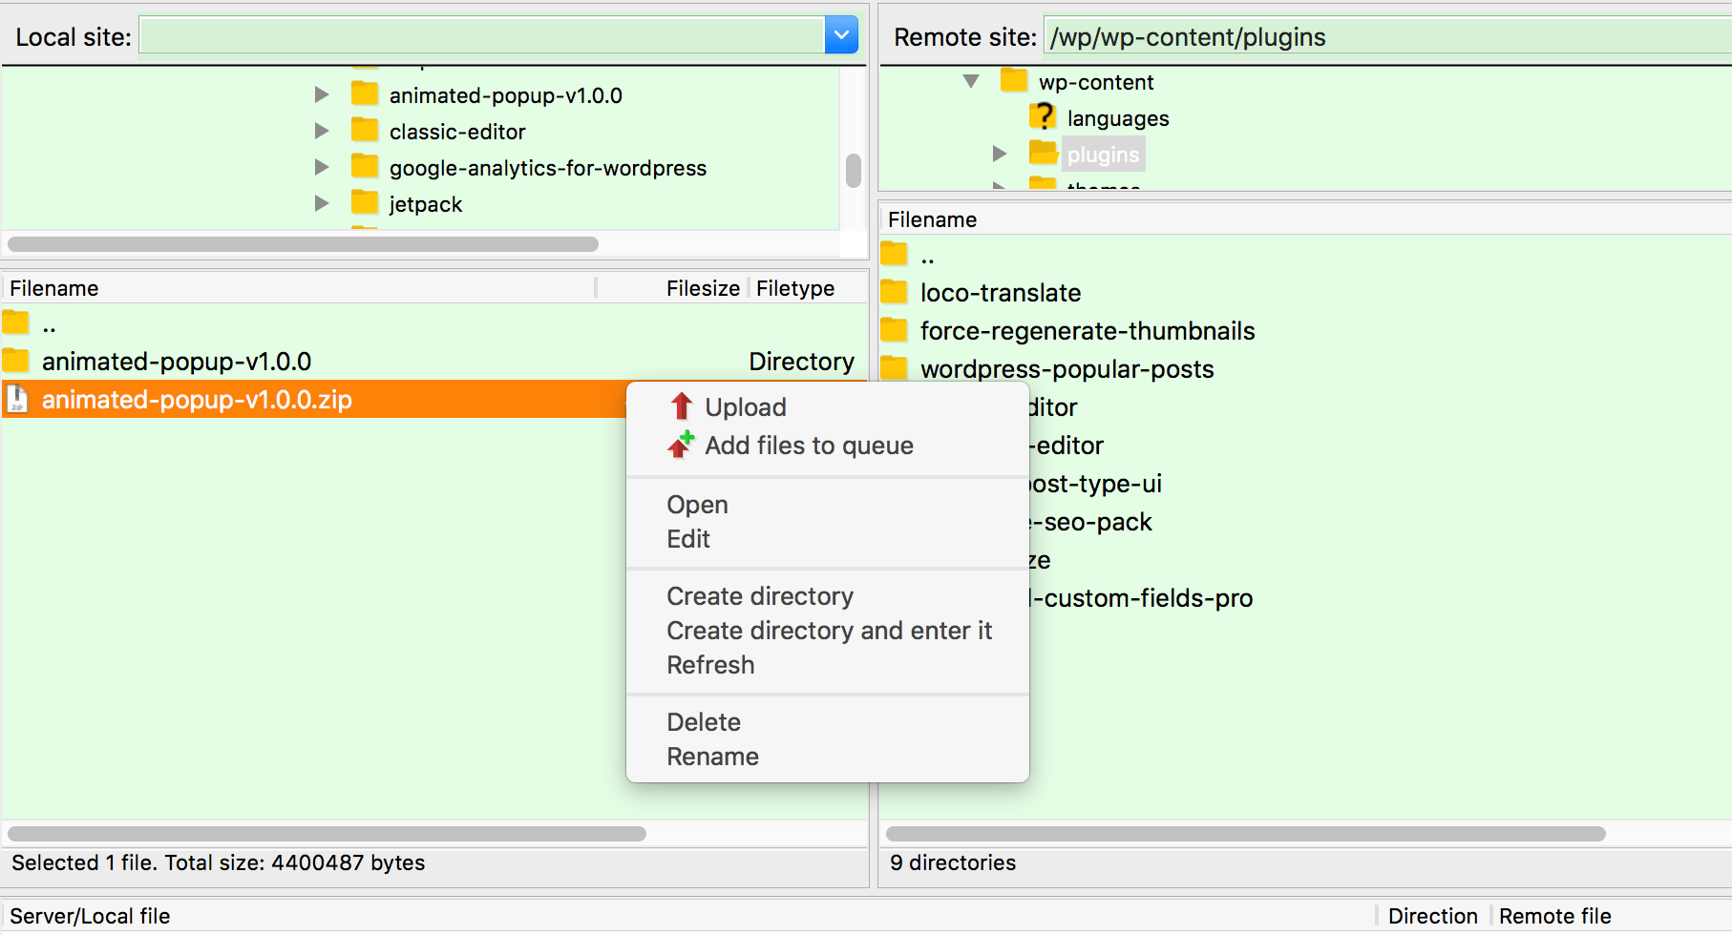Collapse the wp-content remote tree node
Viewport: 1732px width, 935px height.
click(971, 81)
